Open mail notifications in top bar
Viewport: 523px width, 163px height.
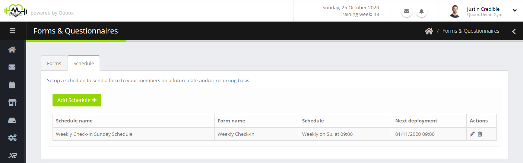[x=406, y=11]
